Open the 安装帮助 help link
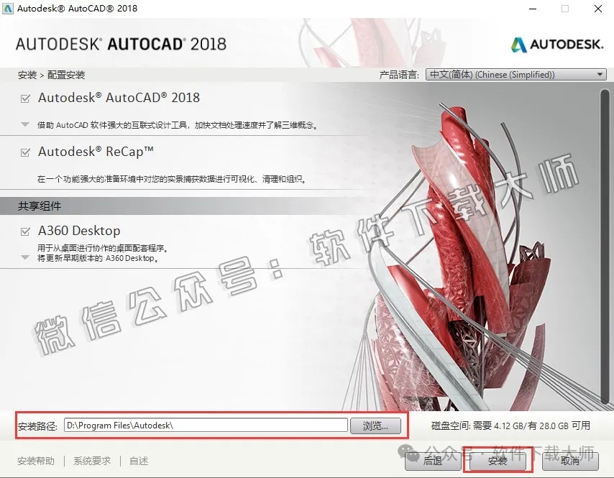614x478 pixels. coord(37,461)
